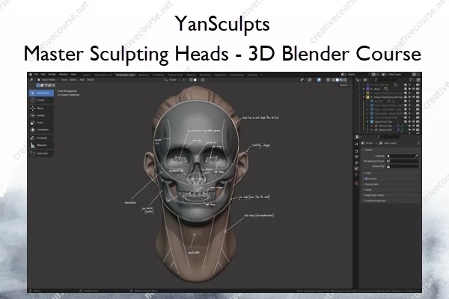The height and width of the screenshot is (299, 449).
Task: Open the Global transform orientation dropdown
Action: [x=172, y=80]
